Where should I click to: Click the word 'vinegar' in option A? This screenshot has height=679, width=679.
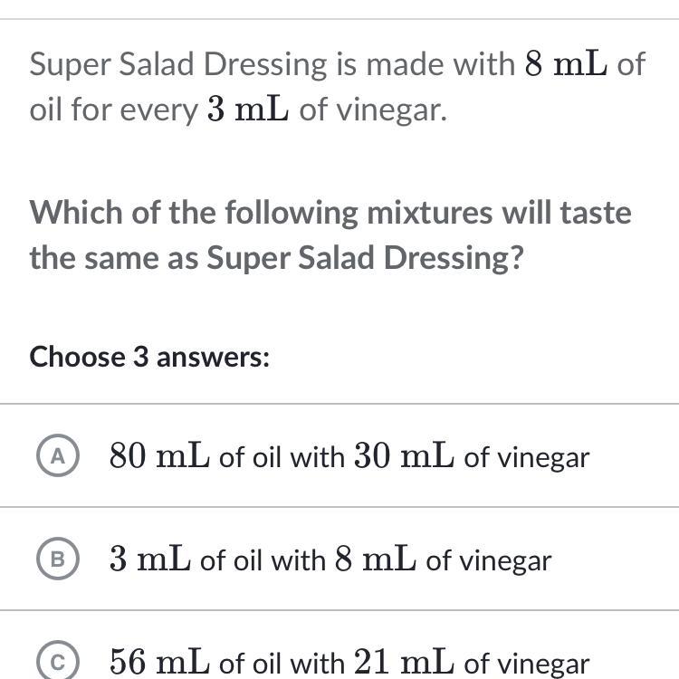click(526, 457)
